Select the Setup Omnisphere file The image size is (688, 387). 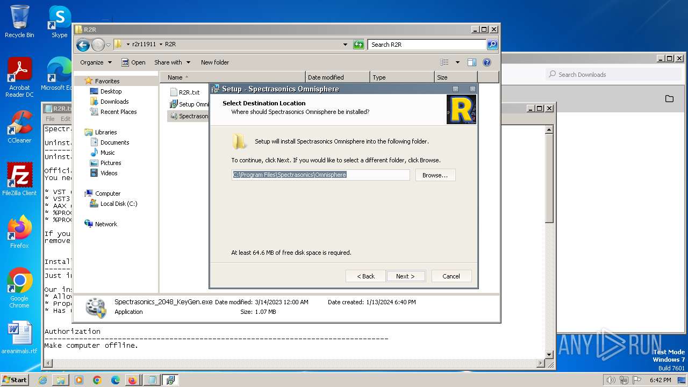tap(189, 104)
